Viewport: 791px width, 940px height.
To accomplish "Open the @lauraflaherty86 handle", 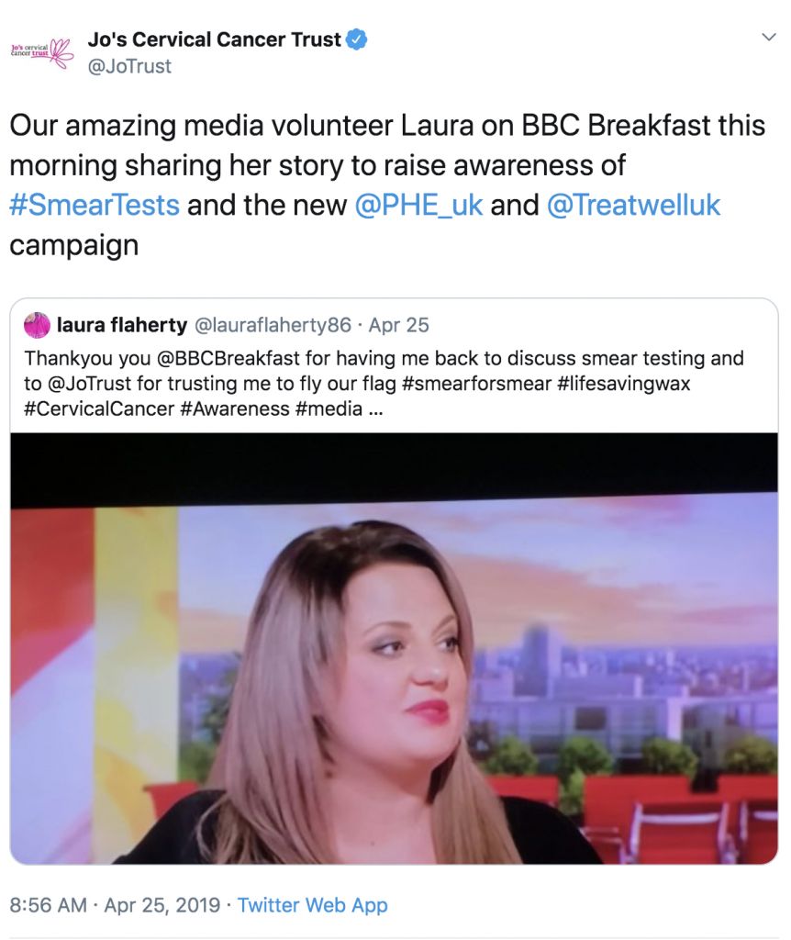I will click(x=273, y=325).
